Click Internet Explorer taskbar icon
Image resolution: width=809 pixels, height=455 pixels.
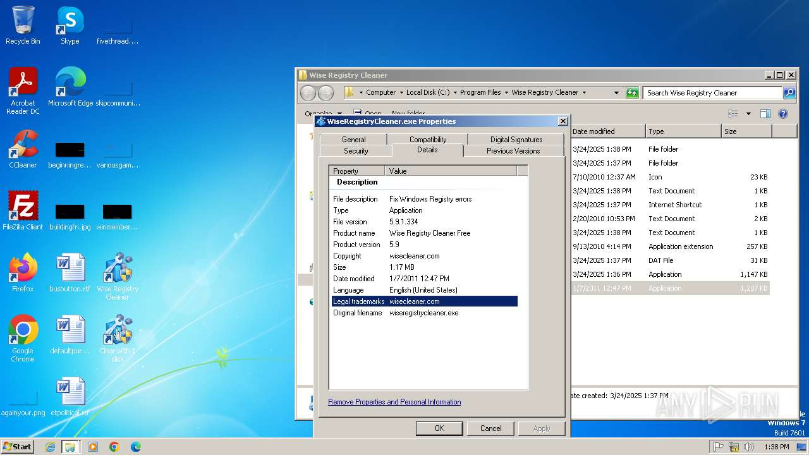coord(50,447)
